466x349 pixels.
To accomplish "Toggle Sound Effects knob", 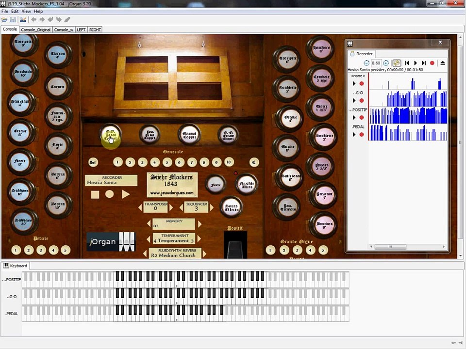I will (231, 207).
